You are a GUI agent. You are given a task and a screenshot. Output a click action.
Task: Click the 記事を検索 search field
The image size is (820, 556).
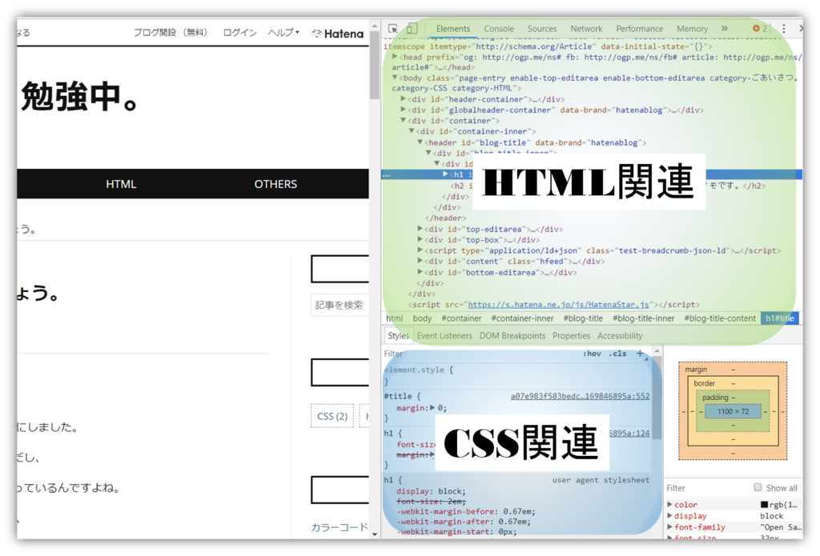click(x=340, y=305)
